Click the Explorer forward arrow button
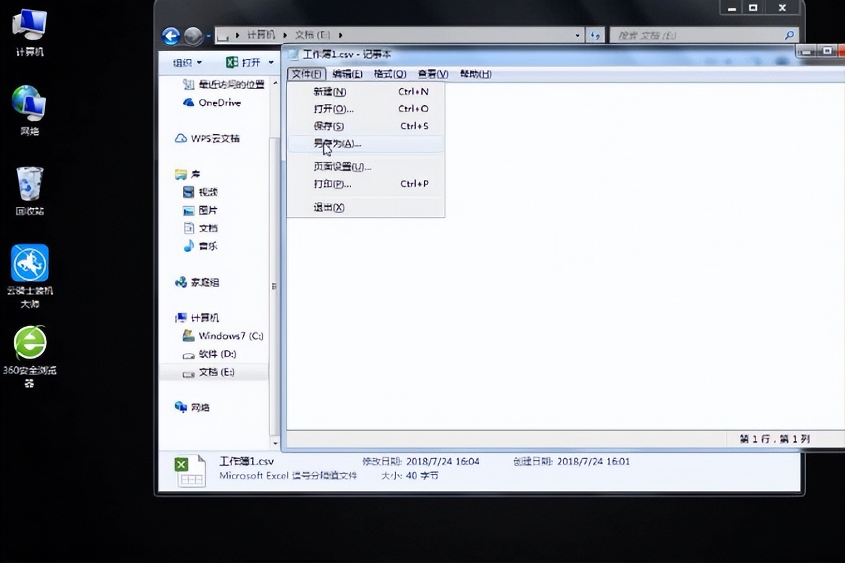 pyautogui.click(x=193, y=36)
